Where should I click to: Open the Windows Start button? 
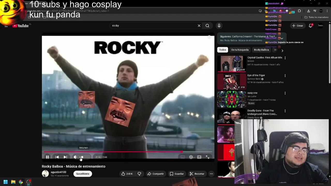[x=5, y=182]
